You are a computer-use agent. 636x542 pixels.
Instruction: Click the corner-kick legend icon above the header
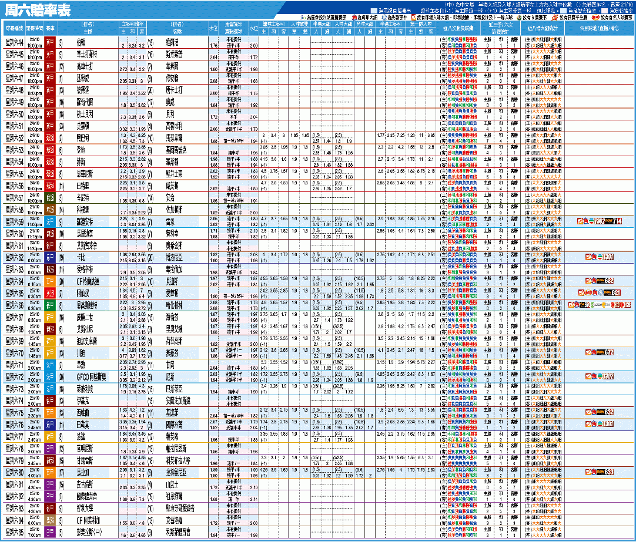[354, 18]
